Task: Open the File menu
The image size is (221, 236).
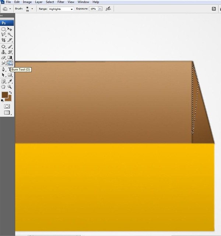Action: 8,2
